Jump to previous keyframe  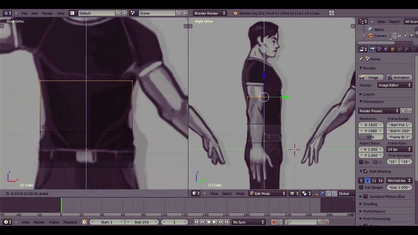point(202,222)
